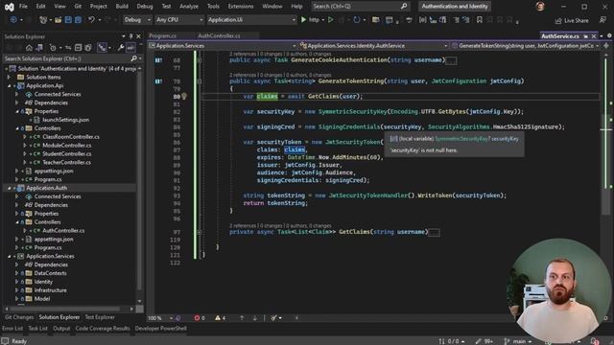614x345 pixels.
Task: Switch to the AuthController.cs editor tab
Action: 219,36
